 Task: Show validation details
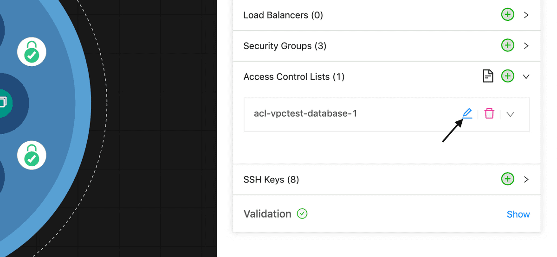(x=518, y=214)
